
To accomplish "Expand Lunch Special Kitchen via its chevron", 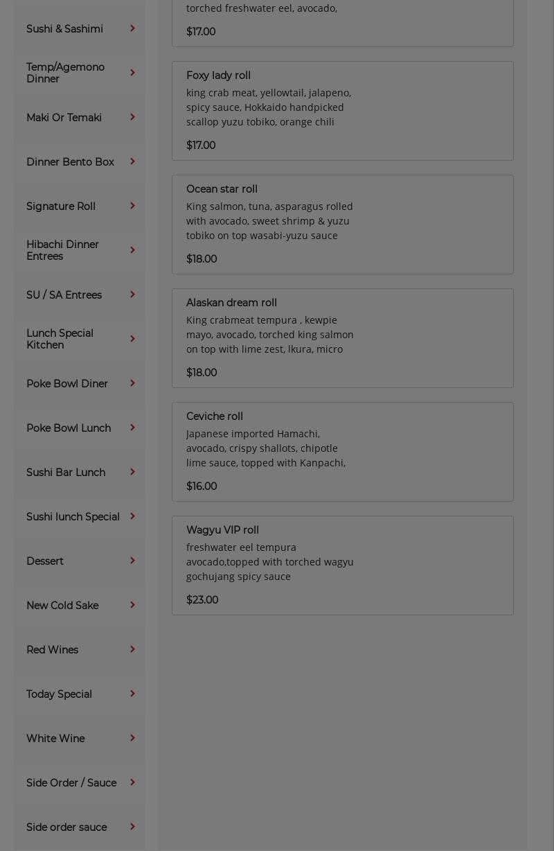I will coord(132,339).
